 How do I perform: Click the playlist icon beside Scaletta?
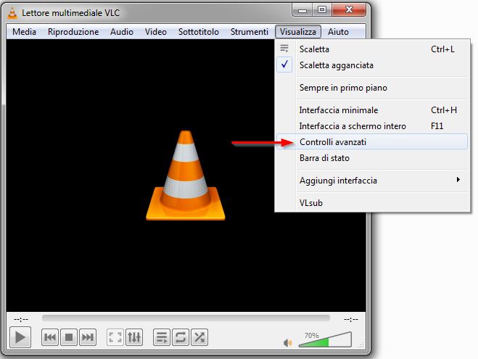284,49
